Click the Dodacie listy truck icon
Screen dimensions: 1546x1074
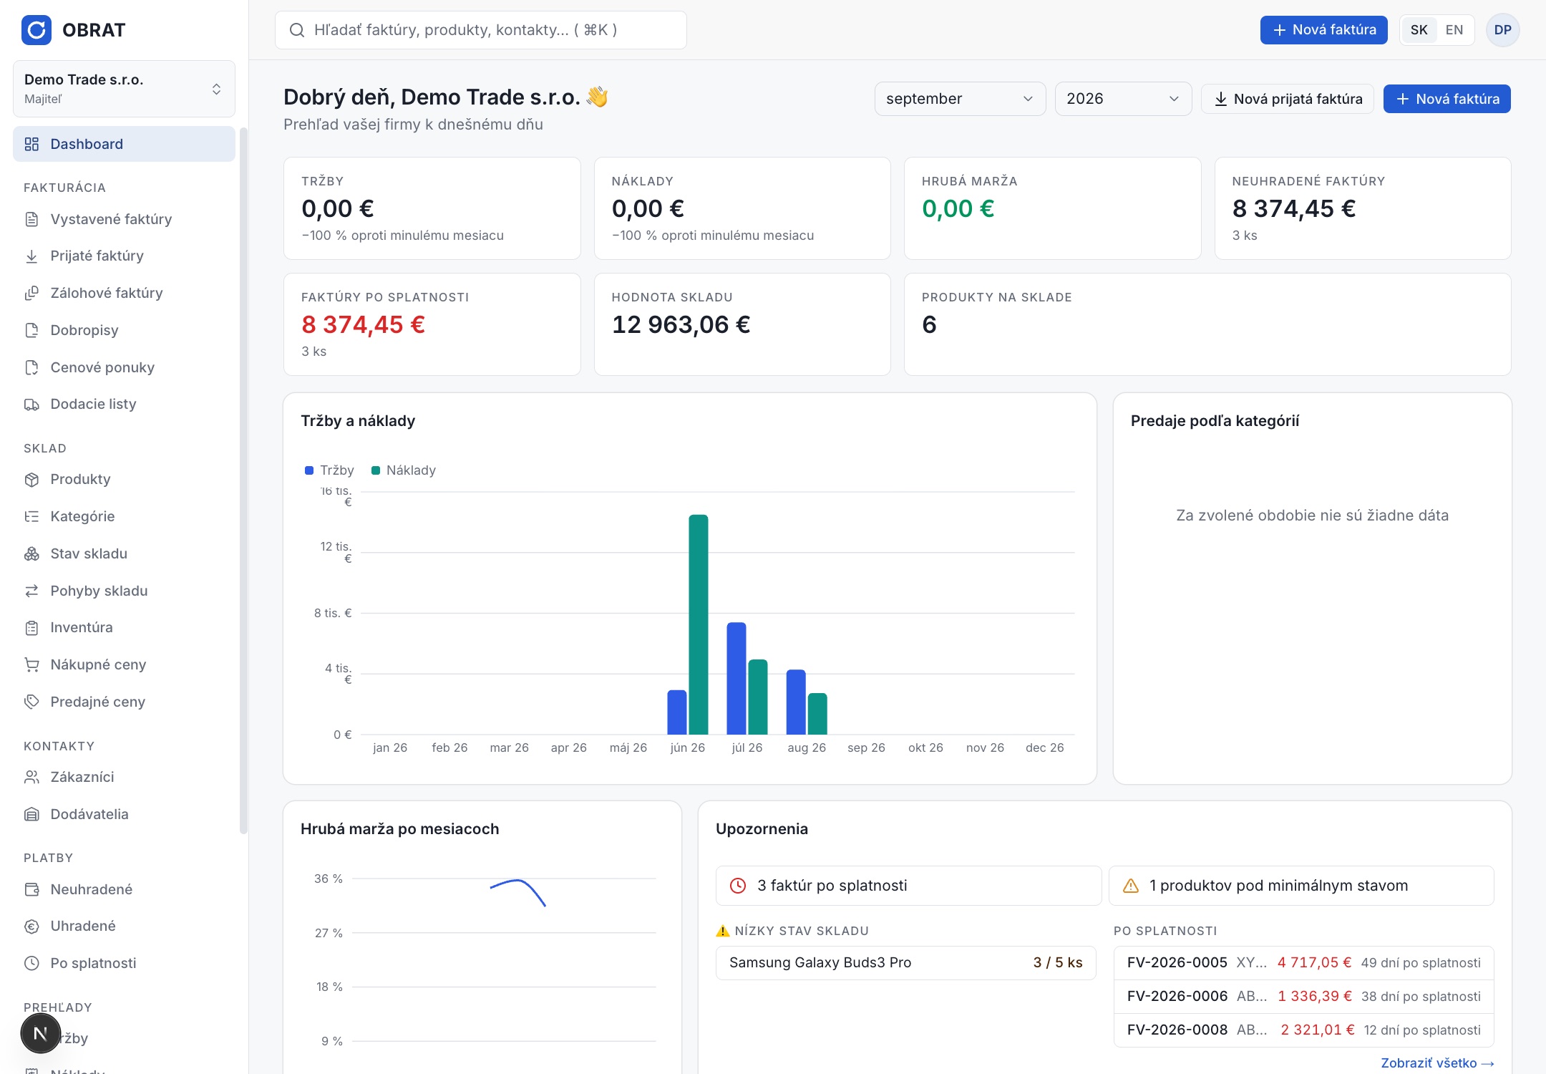pos(31,405)
